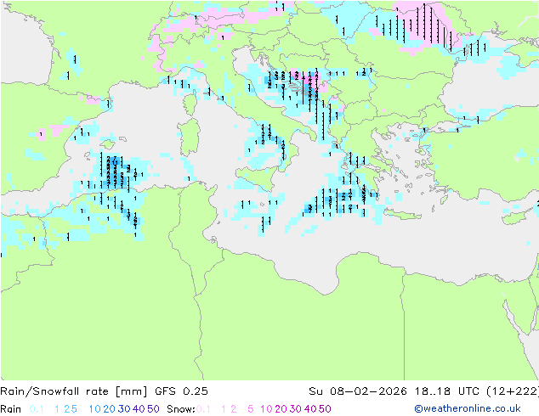Click the rain legend value 10
The height and width of the screenshot is (416, 539).
point(94,409)
